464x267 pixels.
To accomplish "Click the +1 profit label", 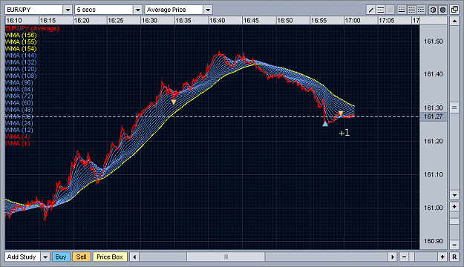I will [344, 133].
